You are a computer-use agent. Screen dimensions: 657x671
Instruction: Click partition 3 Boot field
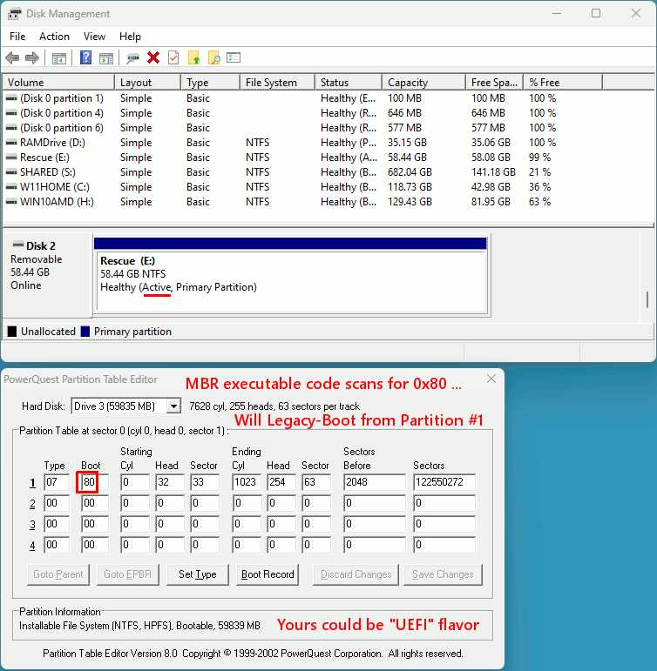coord(94,524)
